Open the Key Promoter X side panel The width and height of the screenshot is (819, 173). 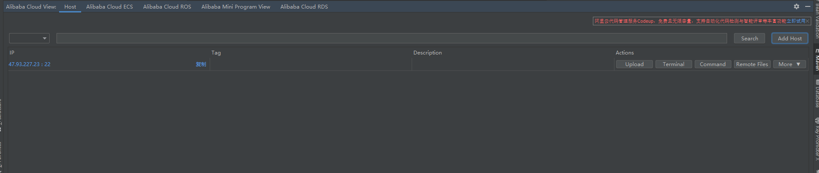pyautogui.click(x=816, y=140)
